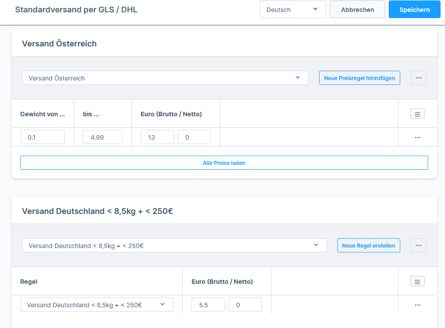The height and width of the screenshot is (328, 445).
Task: Open the Deutsch language dropdown
Action: [293, 9]
